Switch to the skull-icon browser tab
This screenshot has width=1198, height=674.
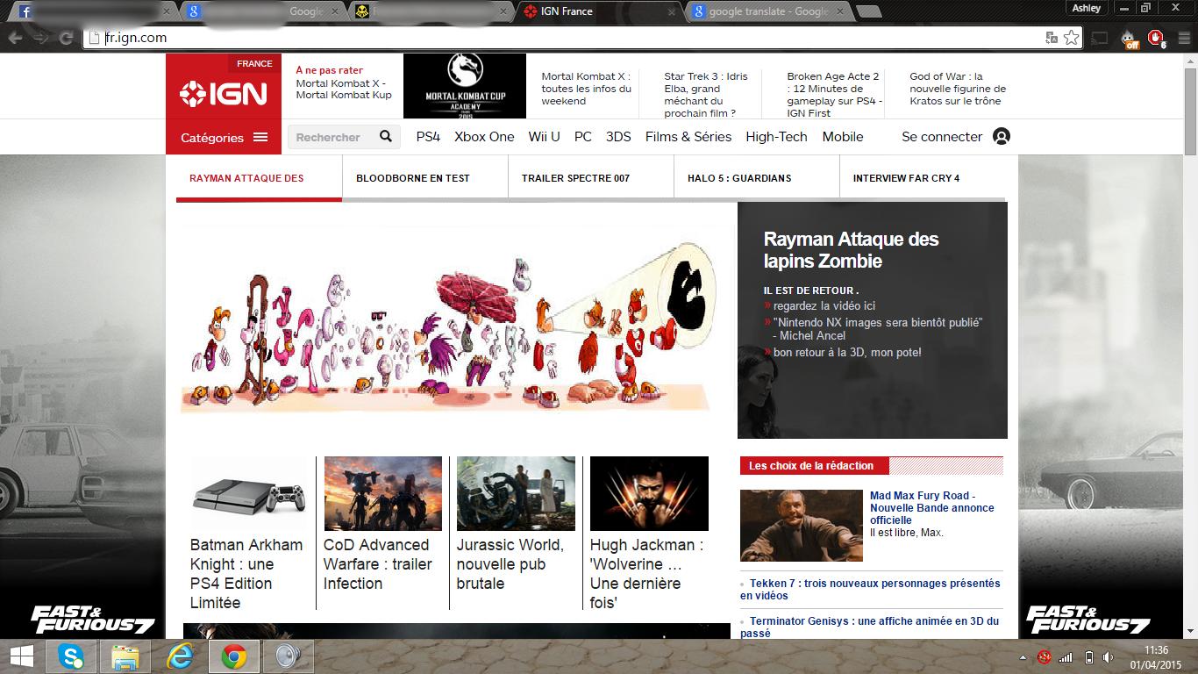coord(430,11)
